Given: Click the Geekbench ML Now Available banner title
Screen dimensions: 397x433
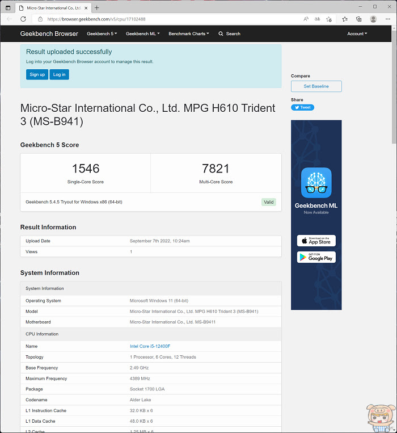Looking at the screenshot, I should click(x=316, y=206).
